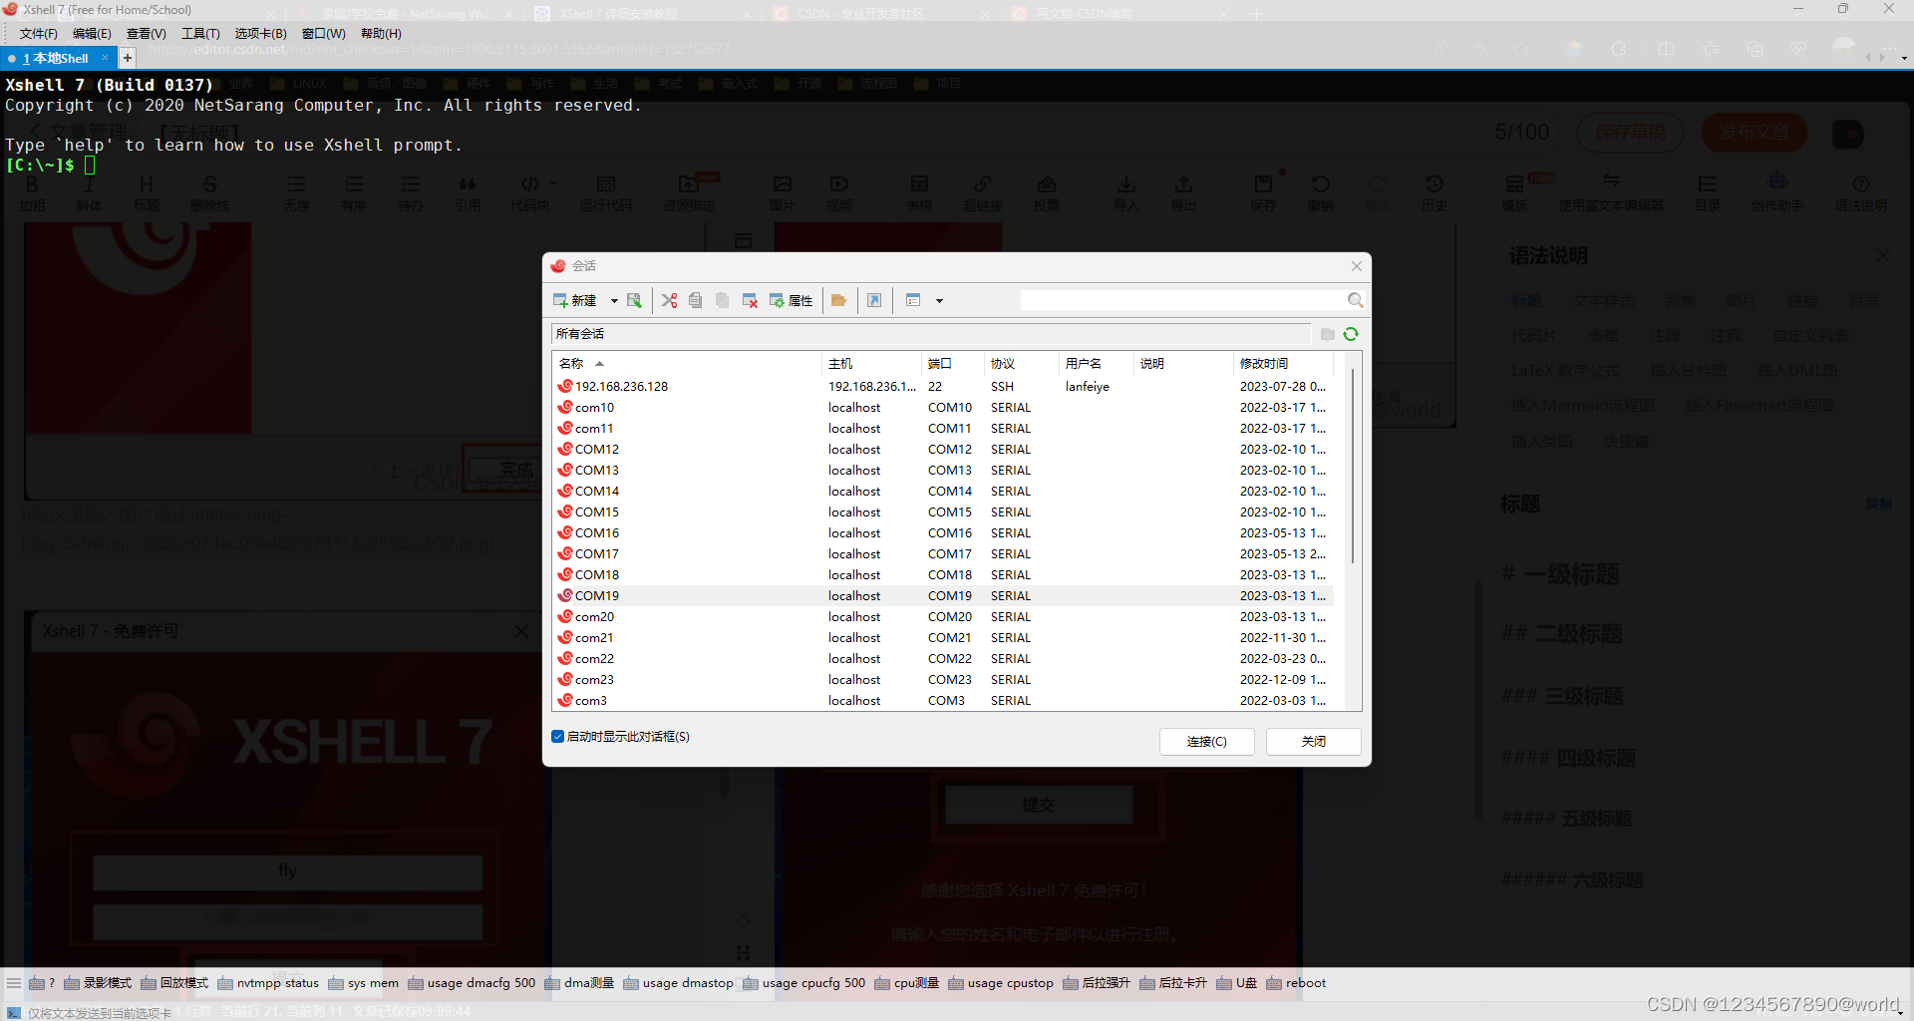This screenshot has height=1021, width=1914.
Task: Close the 会话 dialog with X
Action: click(1356, 266)
